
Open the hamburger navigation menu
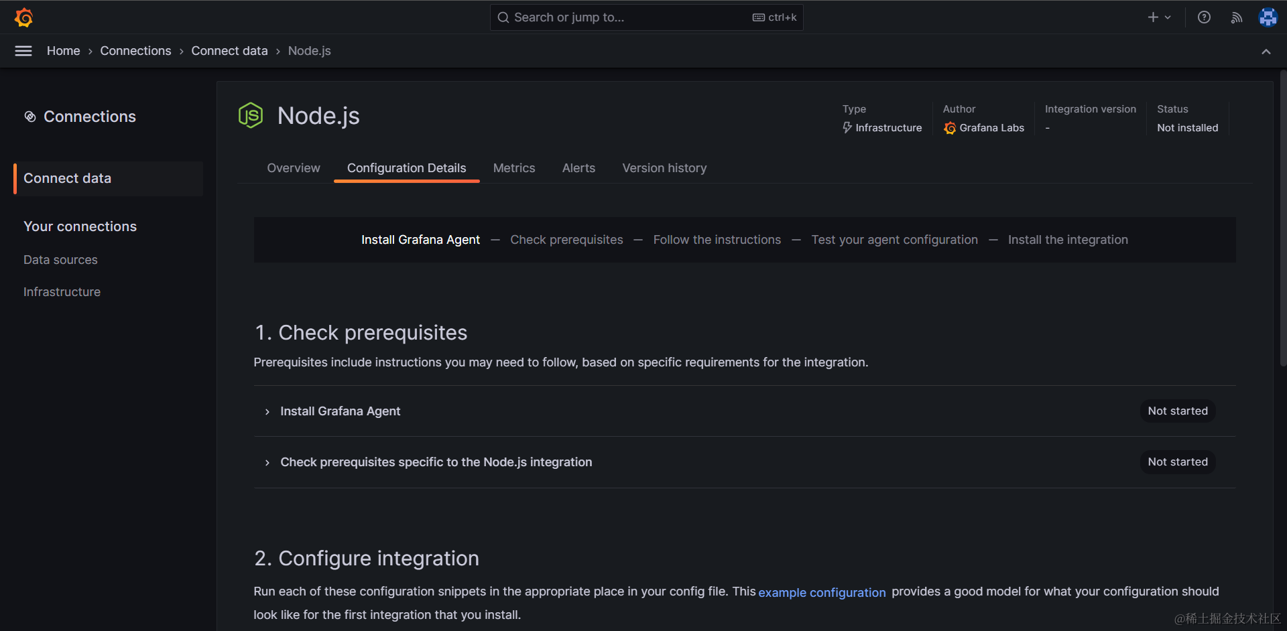coord(23,51)
